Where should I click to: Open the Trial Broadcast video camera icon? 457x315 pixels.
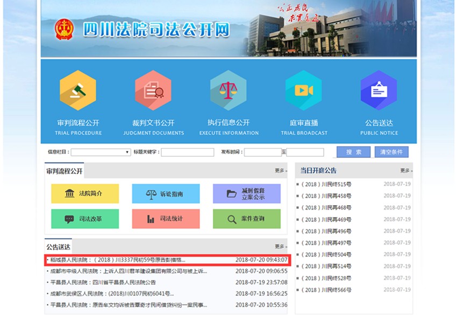click(x=304, y=90)
